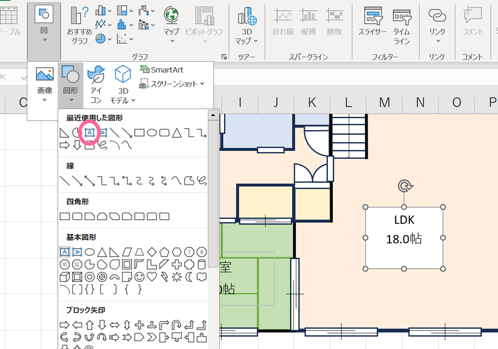Select the up arrow in ブロック矢印
Image resolution: width=498 pixels, height=349 pixels.
click(89, 325)
